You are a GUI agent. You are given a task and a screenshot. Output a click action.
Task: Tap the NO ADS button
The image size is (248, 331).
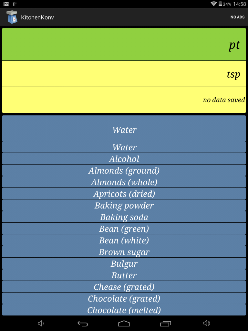coord(237,17)
